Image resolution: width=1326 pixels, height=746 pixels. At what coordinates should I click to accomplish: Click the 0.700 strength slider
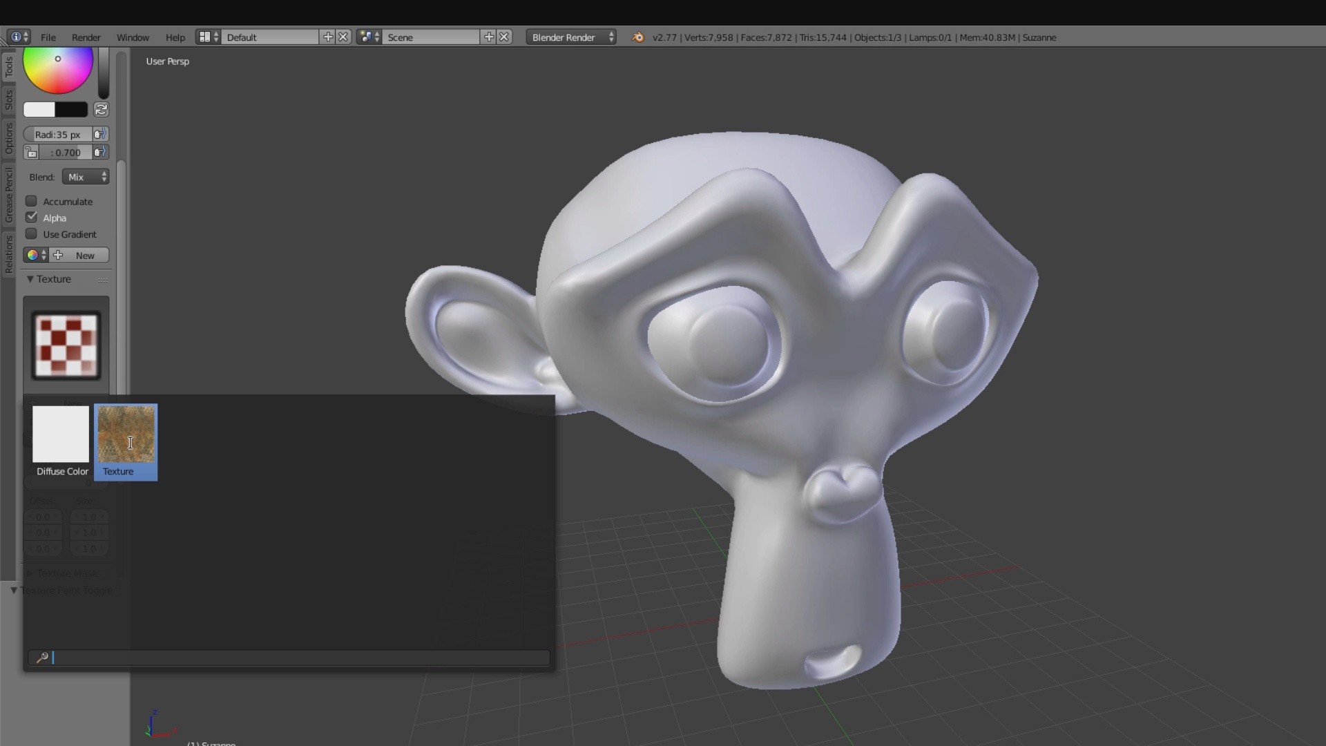66,152
